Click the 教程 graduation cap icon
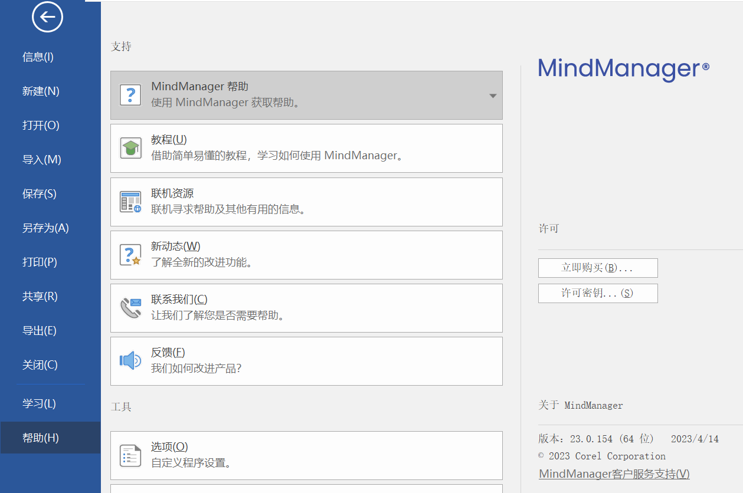The height and width of the screenshot is (493, 743). 130,148
